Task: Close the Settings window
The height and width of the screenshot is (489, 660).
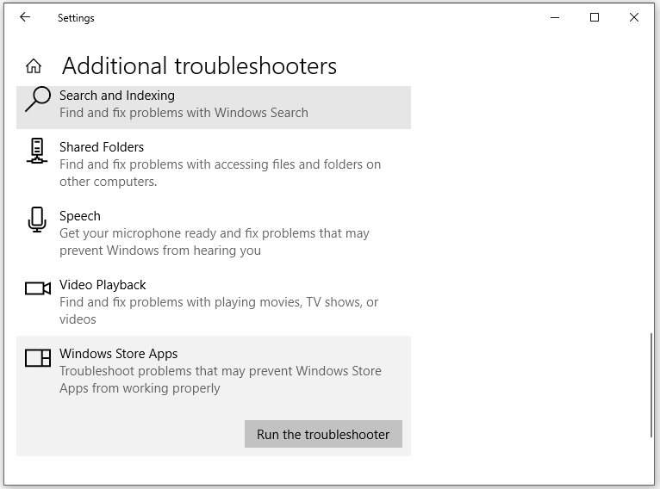Action: pyautogui.click(x=634, y=17)
